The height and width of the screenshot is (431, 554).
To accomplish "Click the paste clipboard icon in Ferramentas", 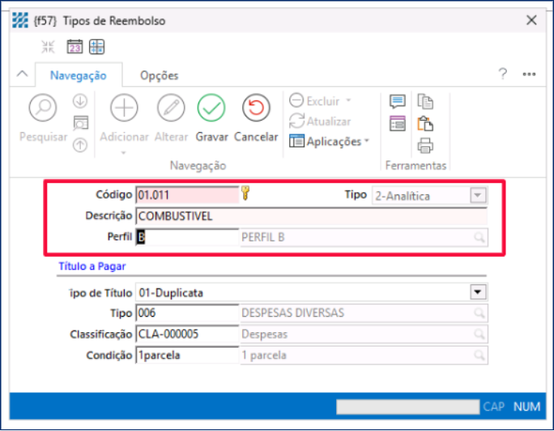I will (x=425, y=124).
